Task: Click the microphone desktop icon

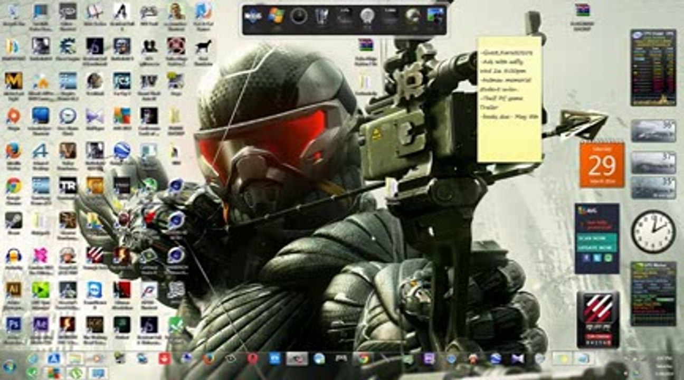Action: click(x=13, y=220)
